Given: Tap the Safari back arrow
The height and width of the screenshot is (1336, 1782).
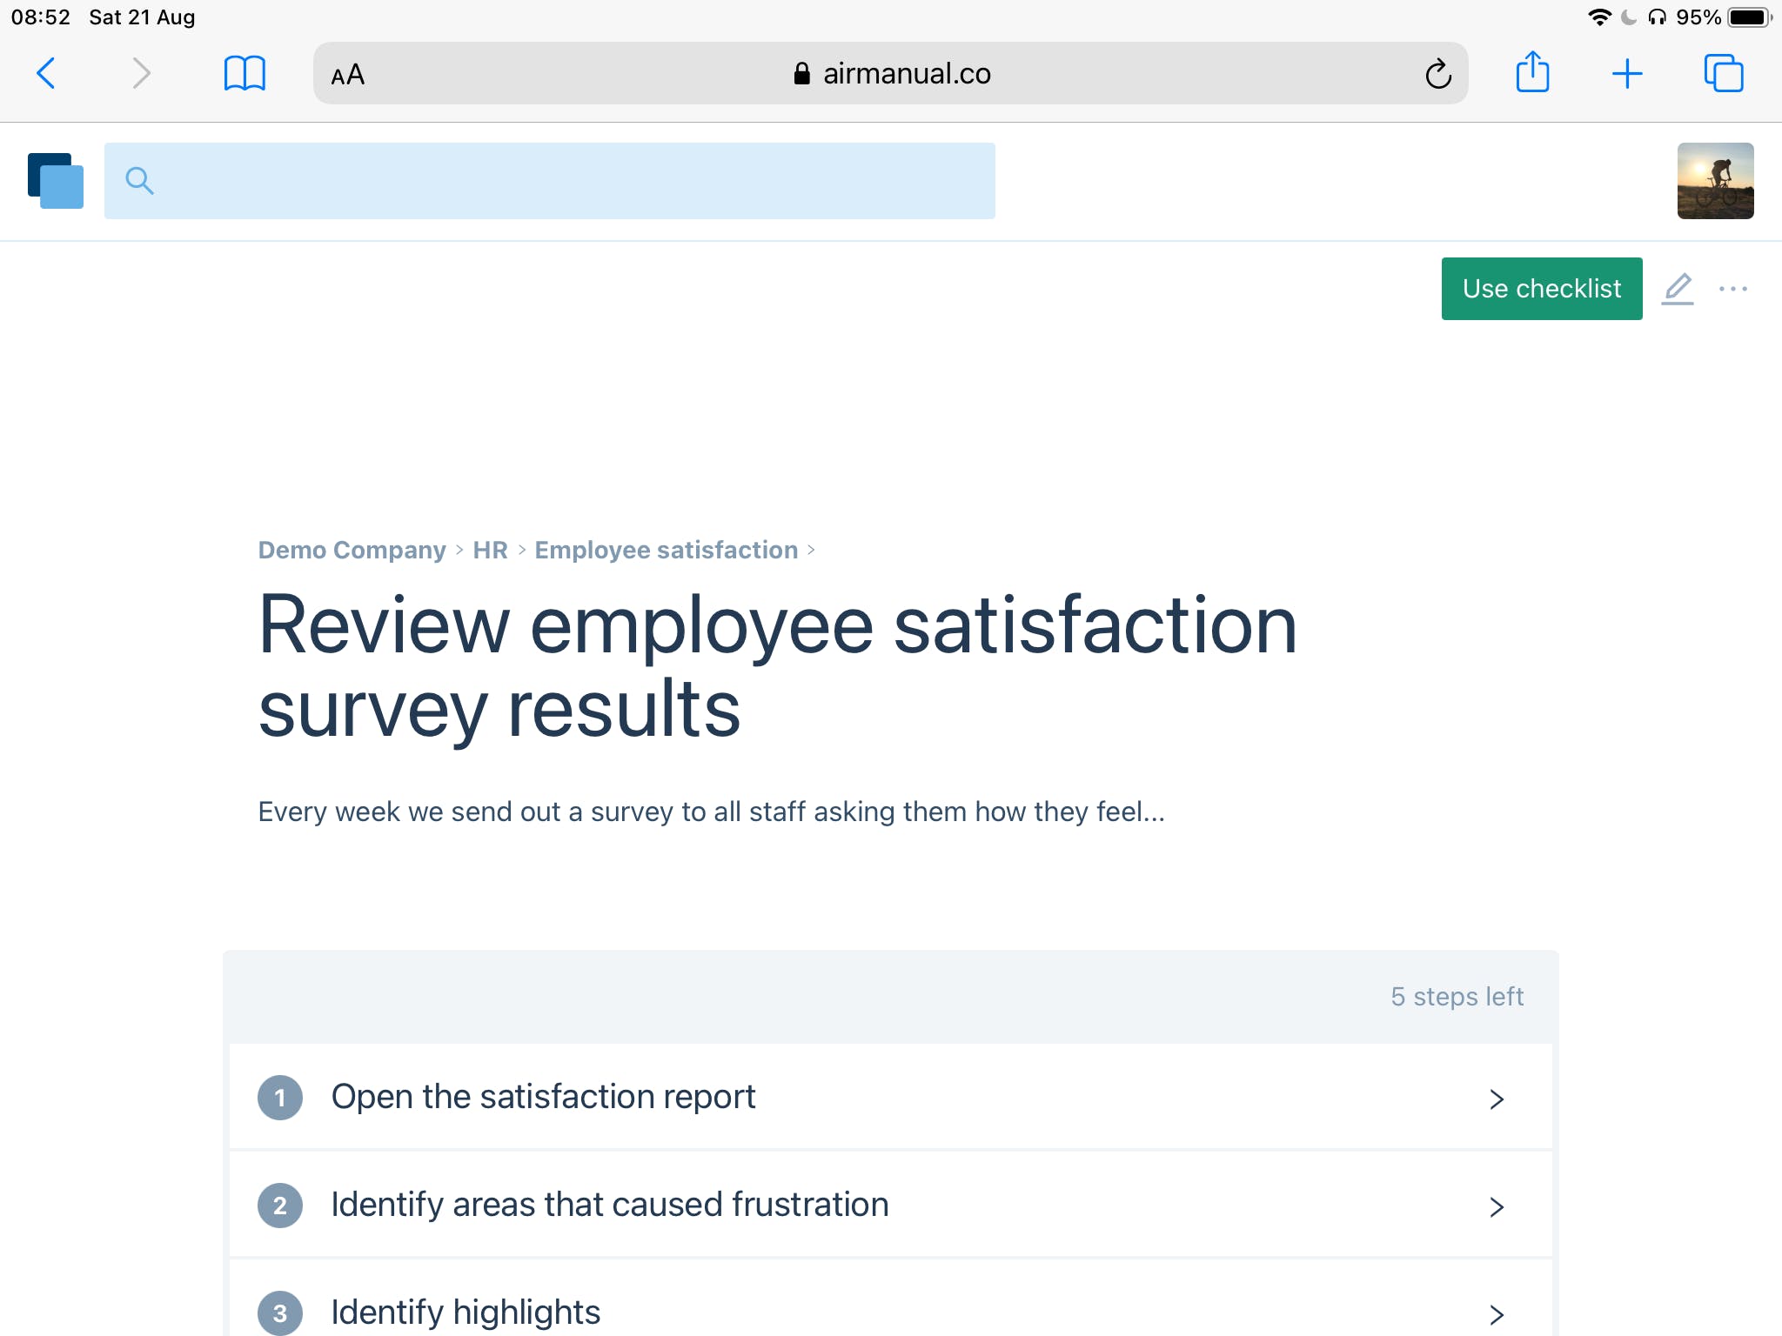Looking at the screenshot, I should click(46, 73).
